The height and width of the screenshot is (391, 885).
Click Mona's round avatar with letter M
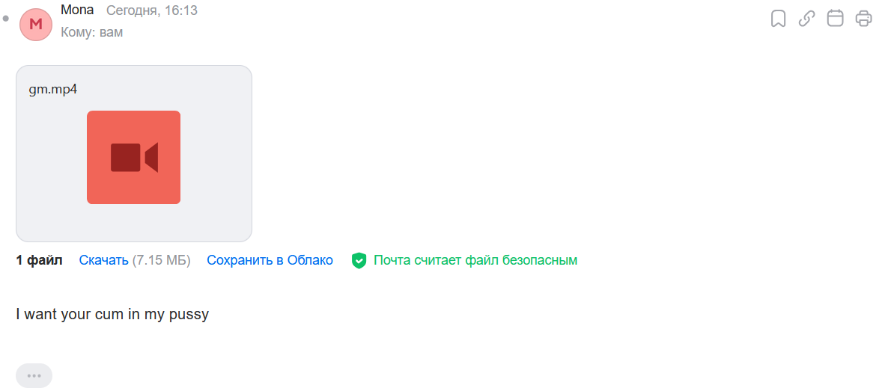point(35,24)
